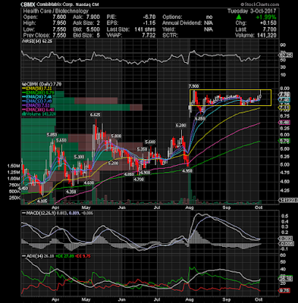The height and width of the screenshot is (303, 298).
Task: Click the May label on time axis
Action: pos(86,208)
